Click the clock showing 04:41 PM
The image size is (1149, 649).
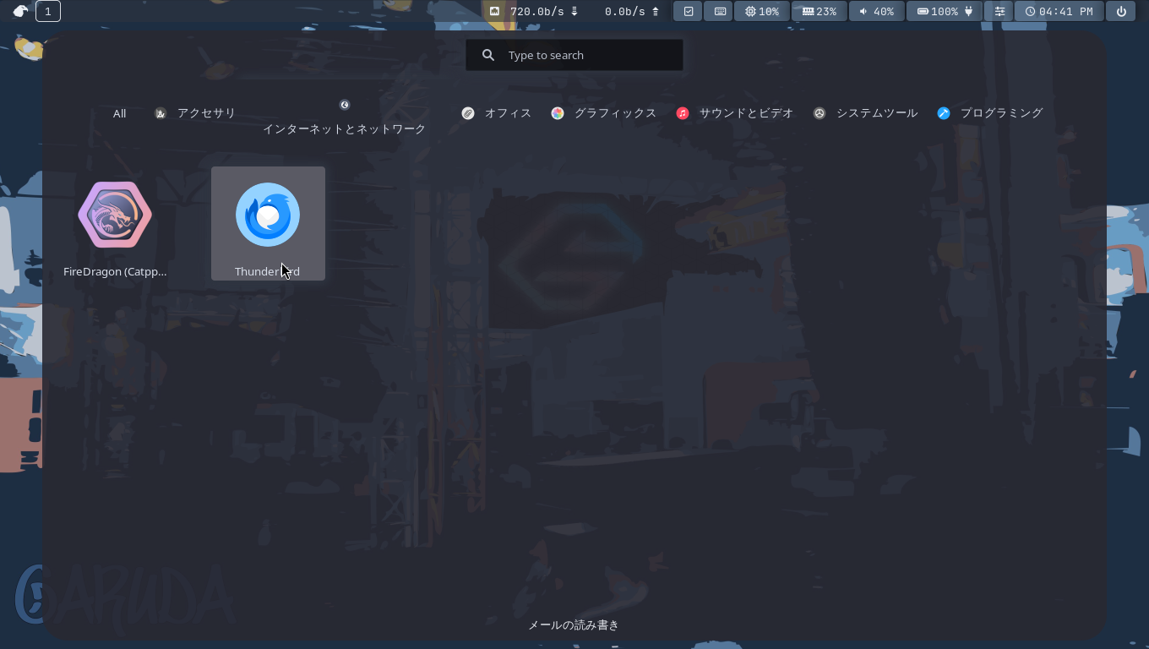1059,11
